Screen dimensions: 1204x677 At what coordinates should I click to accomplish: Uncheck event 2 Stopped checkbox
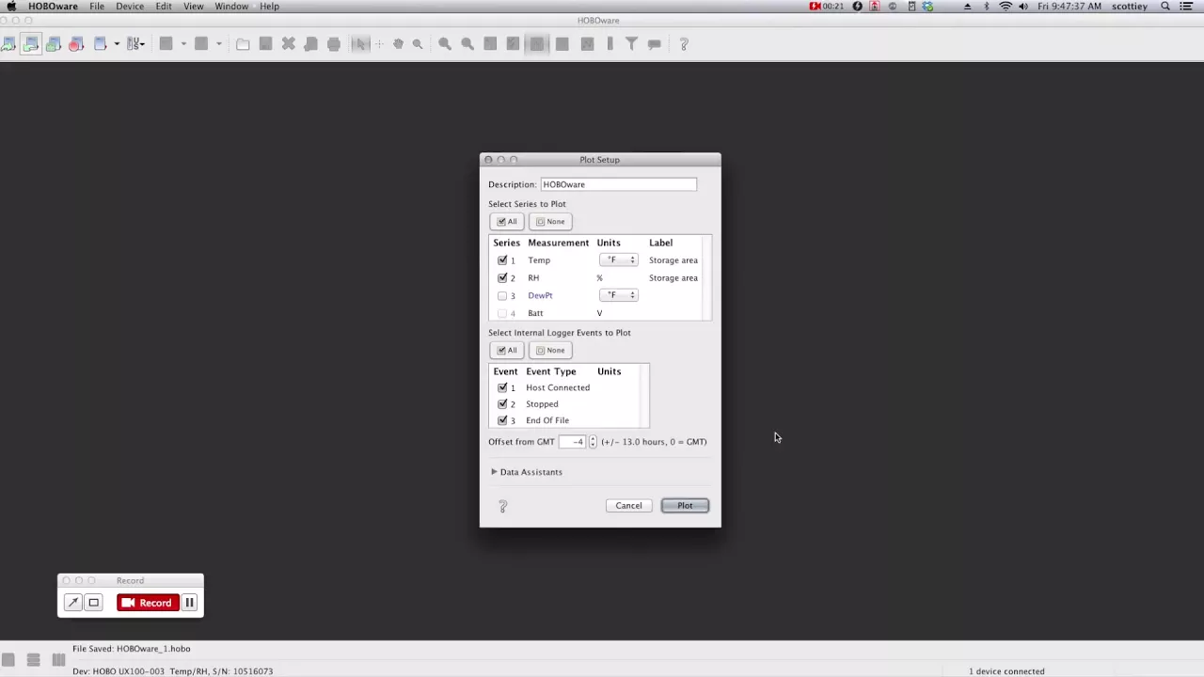tap(502, 404)
